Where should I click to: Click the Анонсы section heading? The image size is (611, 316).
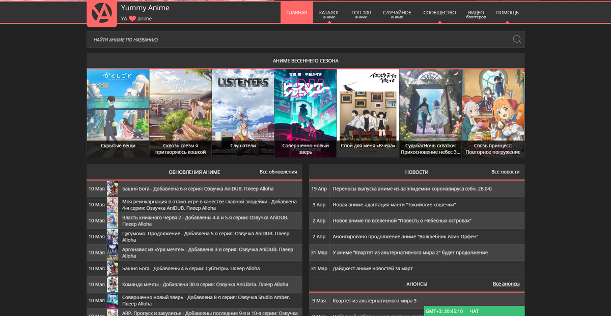point(417,284)
